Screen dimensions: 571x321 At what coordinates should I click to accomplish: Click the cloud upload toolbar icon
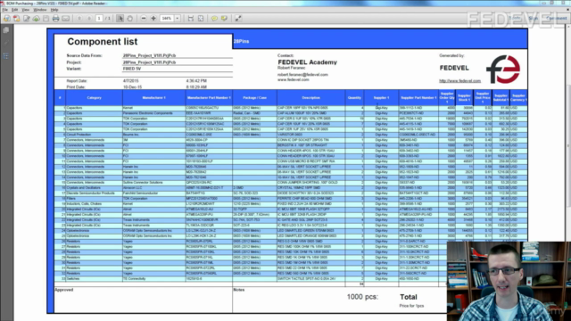36,18
